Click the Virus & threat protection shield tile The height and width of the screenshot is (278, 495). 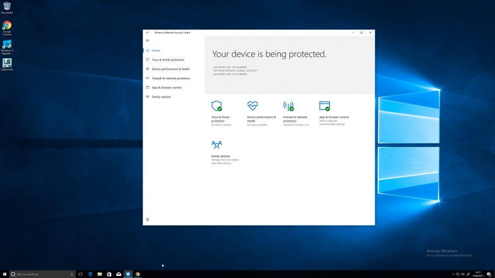coord(216,106)
